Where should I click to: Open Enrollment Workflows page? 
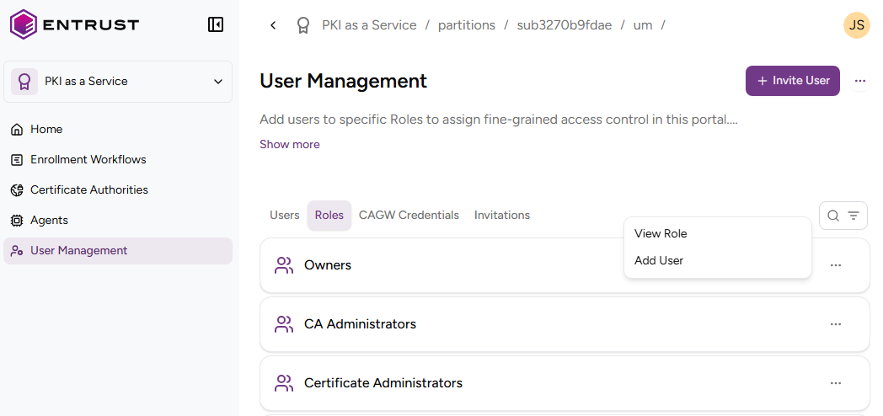88,160
